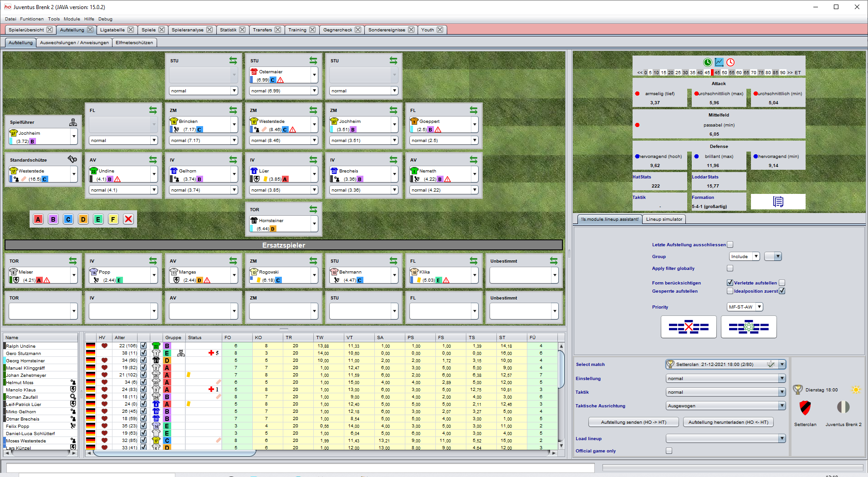Click the swap arrows on the TOR position box
868x477 pixels.
click(x=312, y=209)
